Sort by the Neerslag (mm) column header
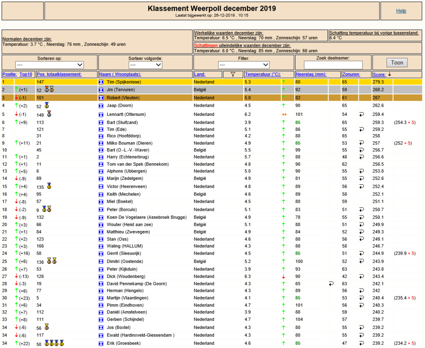 [x=311, y=74]
